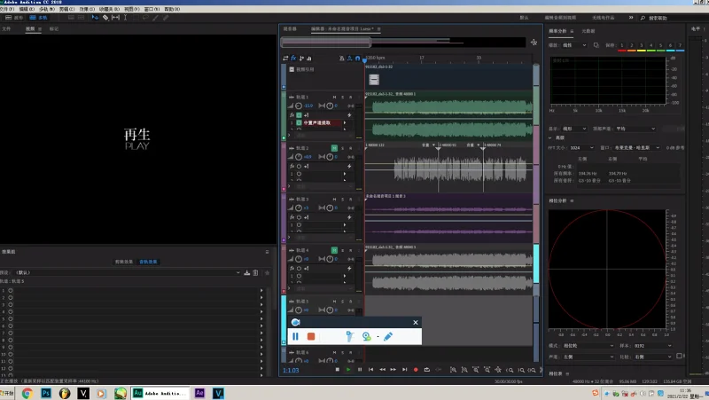This screenshot has width=709, height=400.
Task: Click the Pause button in Audition transport
Action: [x=360, y=370]
